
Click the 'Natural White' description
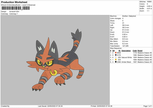127,57
